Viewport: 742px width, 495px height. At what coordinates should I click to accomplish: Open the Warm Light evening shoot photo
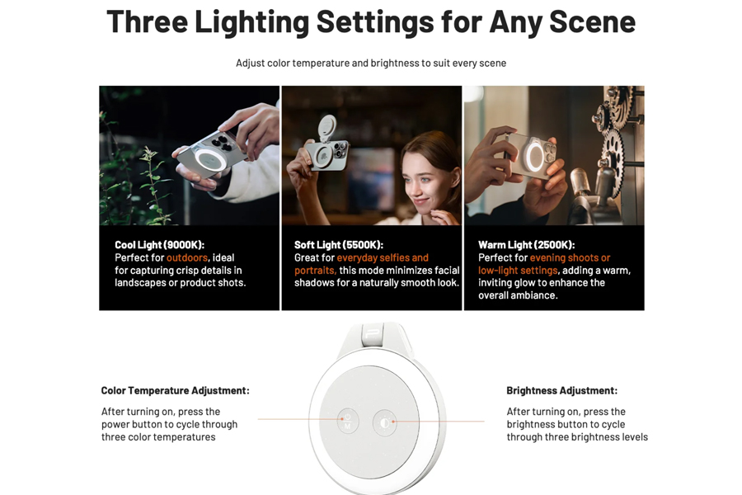click(554, 155)
